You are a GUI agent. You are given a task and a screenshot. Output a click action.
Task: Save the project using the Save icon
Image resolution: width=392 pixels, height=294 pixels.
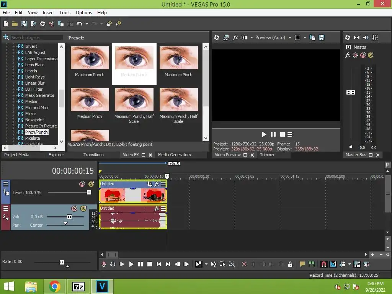24,24
